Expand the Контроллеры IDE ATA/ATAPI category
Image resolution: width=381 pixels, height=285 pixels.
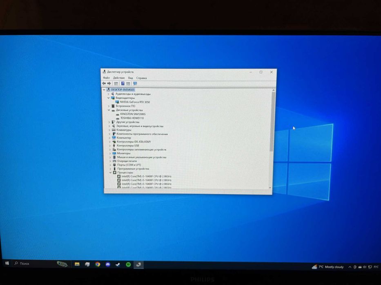tap(109, 142)
